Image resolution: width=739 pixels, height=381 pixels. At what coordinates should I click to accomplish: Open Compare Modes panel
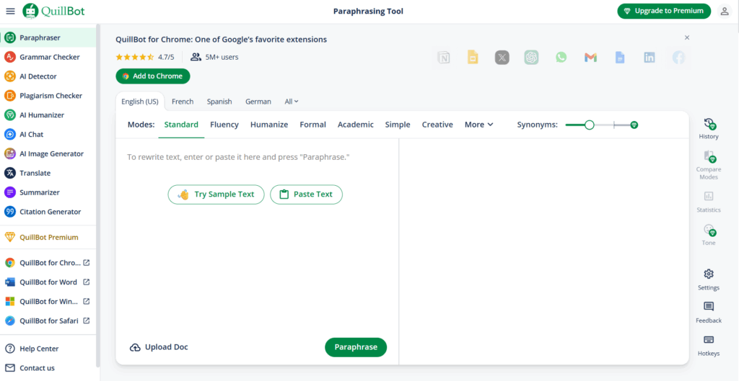tap(709, 166)
